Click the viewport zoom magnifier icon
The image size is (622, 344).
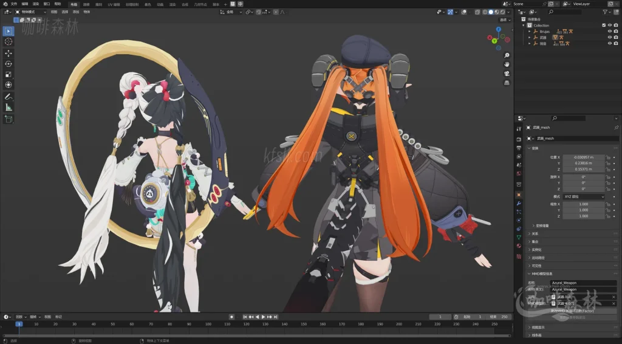pyautogui.click(x=507, y=55)
